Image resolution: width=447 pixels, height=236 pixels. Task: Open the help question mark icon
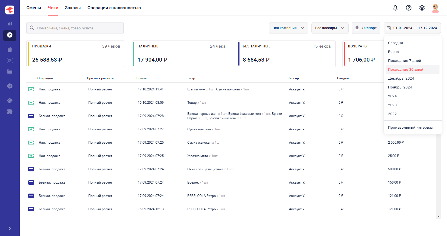[x=409, y=8]
